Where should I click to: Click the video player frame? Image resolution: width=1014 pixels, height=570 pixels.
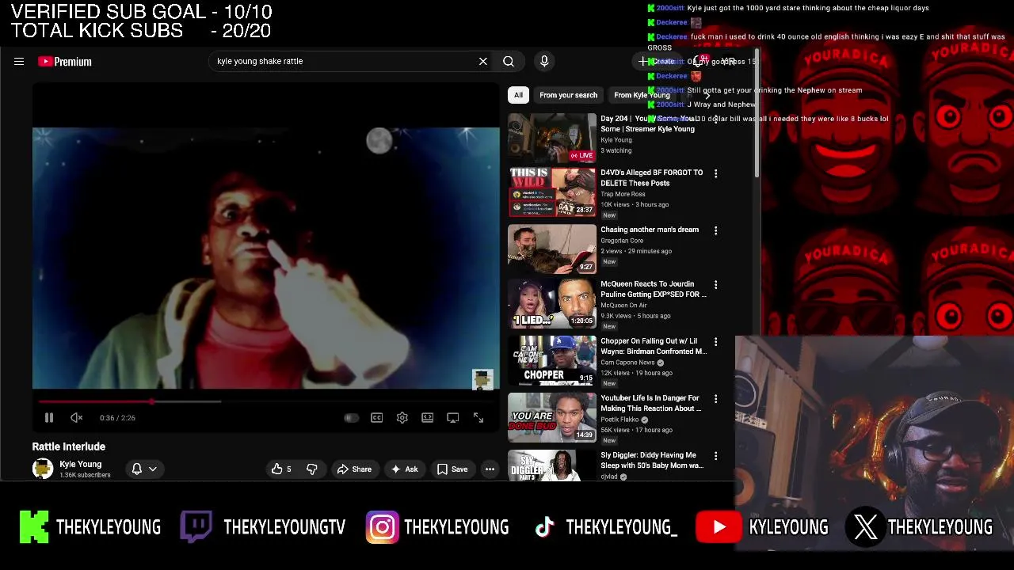(266, 258)
